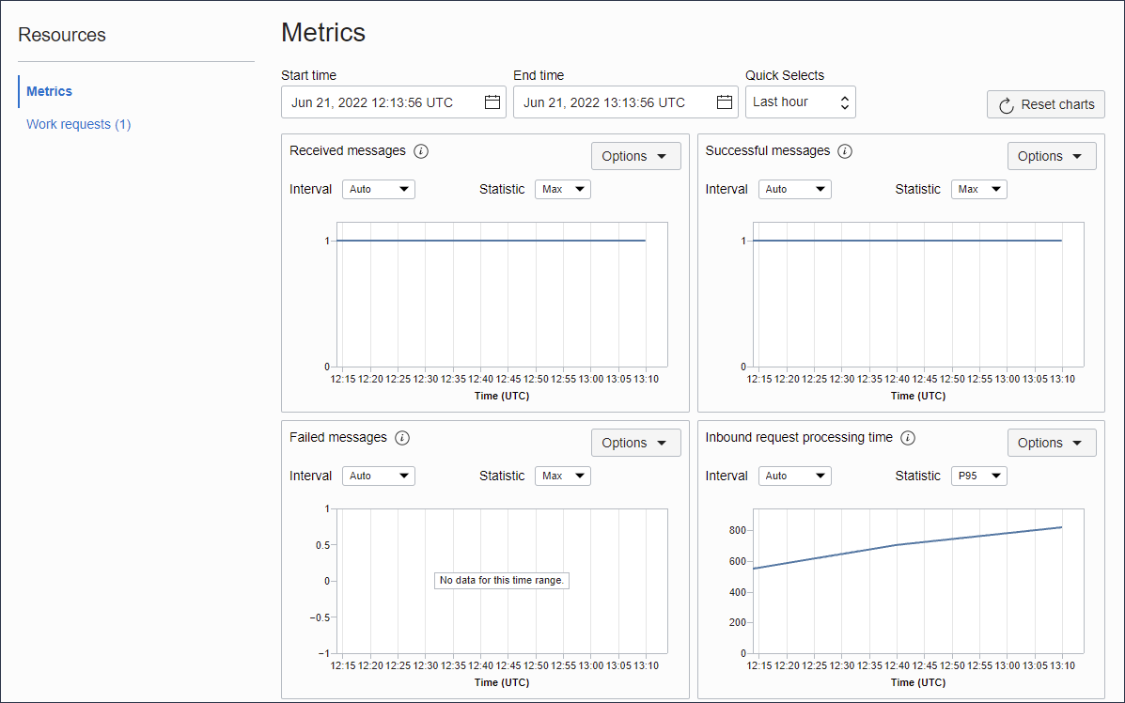View the Inbound request processing time info tooltip
1125x703 pixels.
pos(907,437)
